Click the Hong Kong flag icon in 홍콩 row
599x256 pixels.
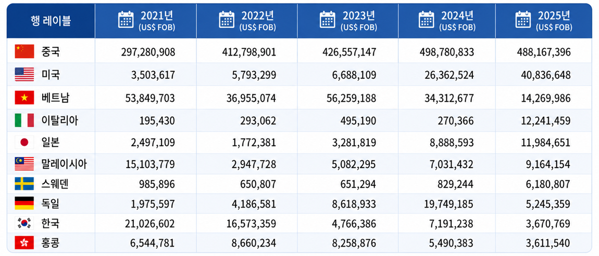click(x=24, y=242)
